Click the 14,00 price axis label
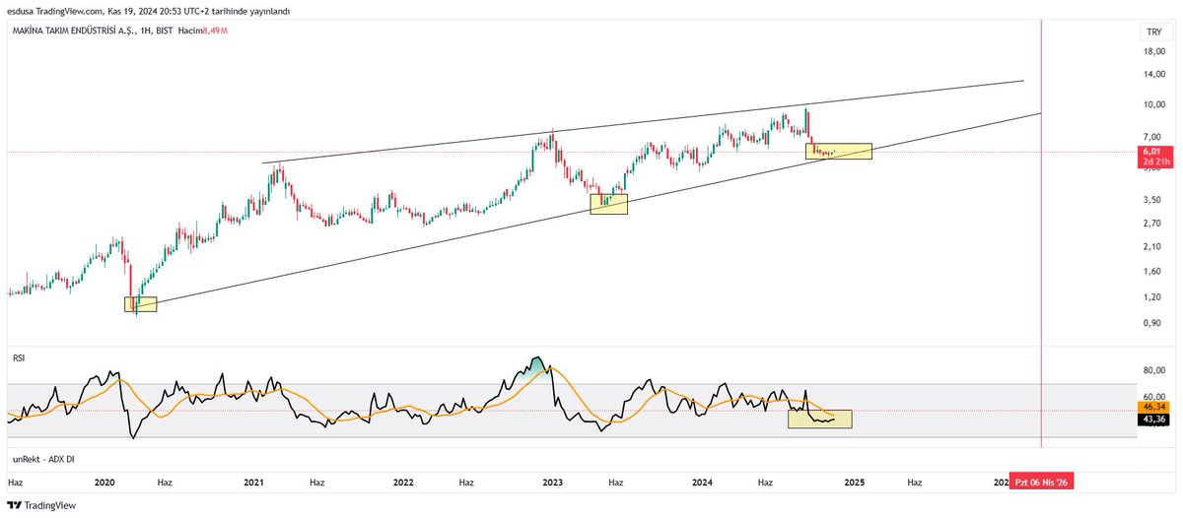Image resolution: width=1183 pixels, height=518 pixels. click(x=1152, y=75)
